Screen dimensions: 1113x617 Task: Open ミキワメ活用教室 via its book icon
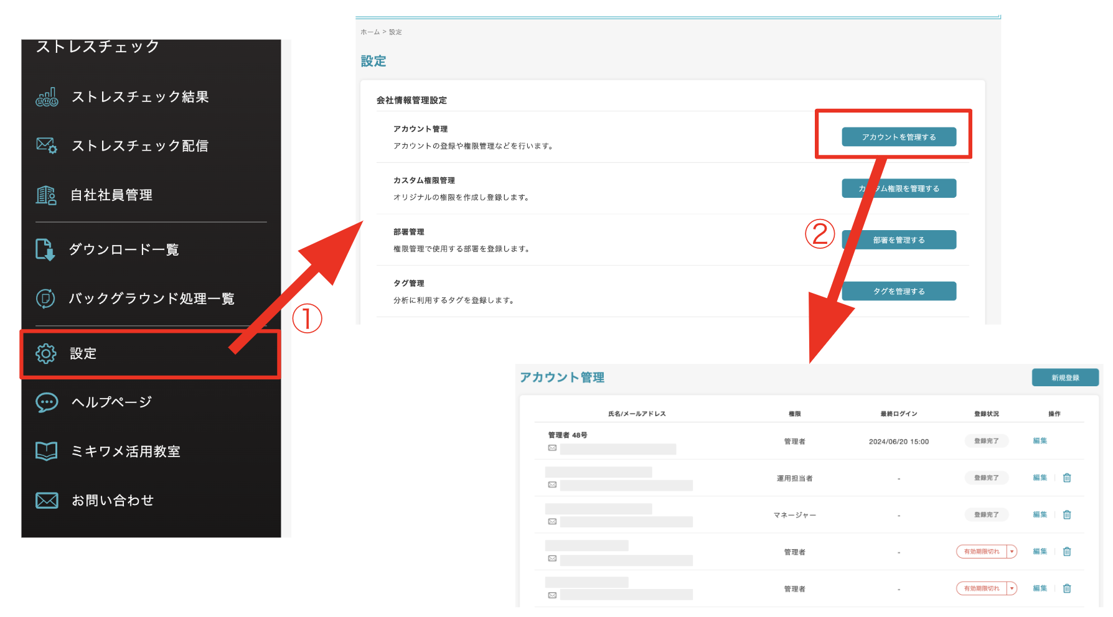pos(45,450)
